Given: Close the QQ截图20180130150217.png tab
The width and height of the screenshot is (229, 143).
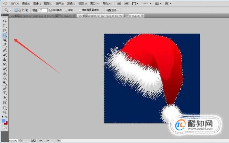Looking at the screenshot, I should 142,16.
